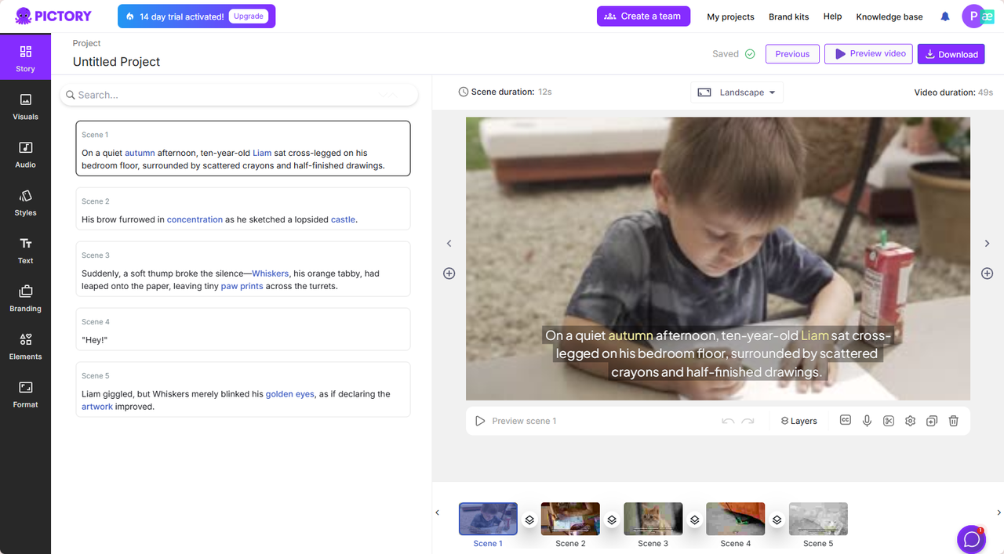Open the Branding panel
Viewport: 1004px width, 554px height.
[25, 299]
